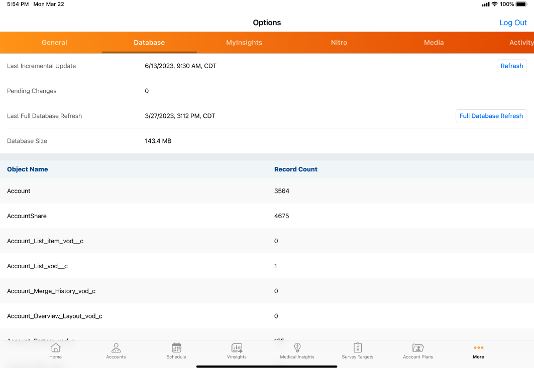Tap the Record Count column header

tap(296, 169)
